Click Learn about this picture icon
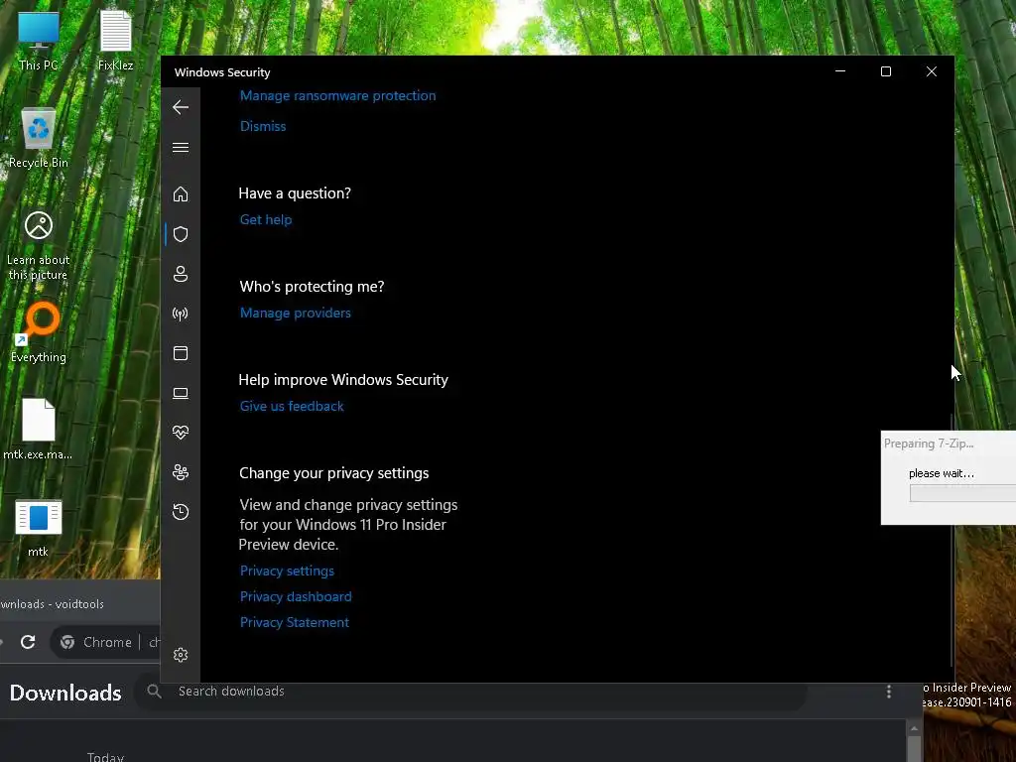1016x762 pixels. pyautogui.click(x=39, y=246)
